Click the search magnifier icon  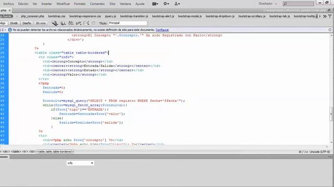[x=285, y=4]
